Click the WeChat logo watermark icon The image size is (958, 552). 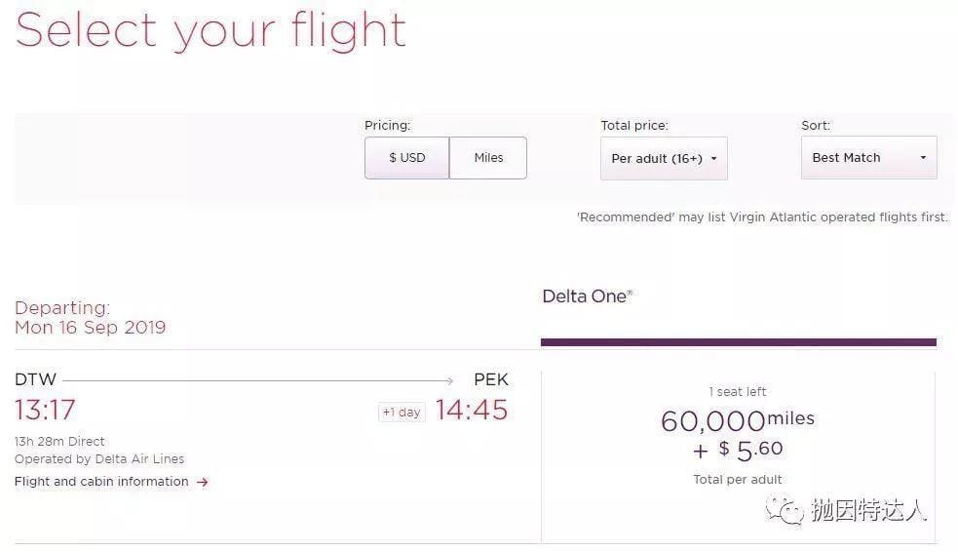[786, 510]
